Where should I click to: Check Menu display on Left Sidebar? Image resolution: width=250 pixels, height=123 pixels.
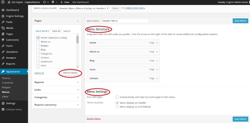117,107
